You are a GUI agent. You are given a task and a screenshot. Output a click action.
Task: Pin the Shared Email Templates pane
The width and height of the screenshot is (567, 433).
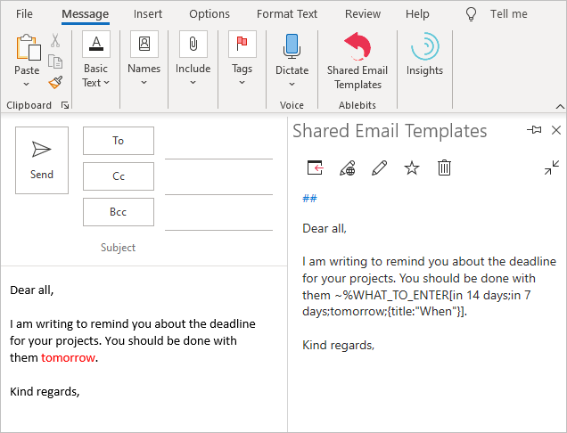click(x=534, y=130)
